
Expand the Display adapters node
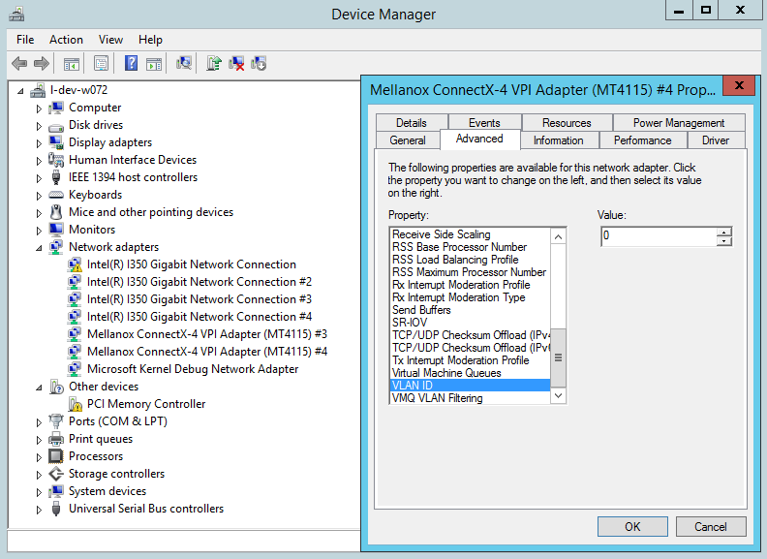tap(39, 143)
